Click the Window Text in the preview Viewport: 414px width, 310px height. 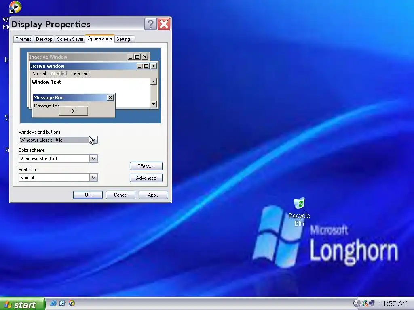point(46,82)
